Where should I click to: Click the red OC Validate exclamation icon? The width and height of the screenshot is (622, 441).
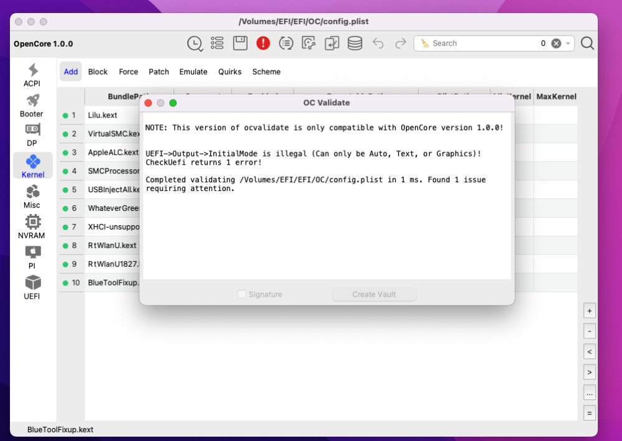click(x=263, y=43)
